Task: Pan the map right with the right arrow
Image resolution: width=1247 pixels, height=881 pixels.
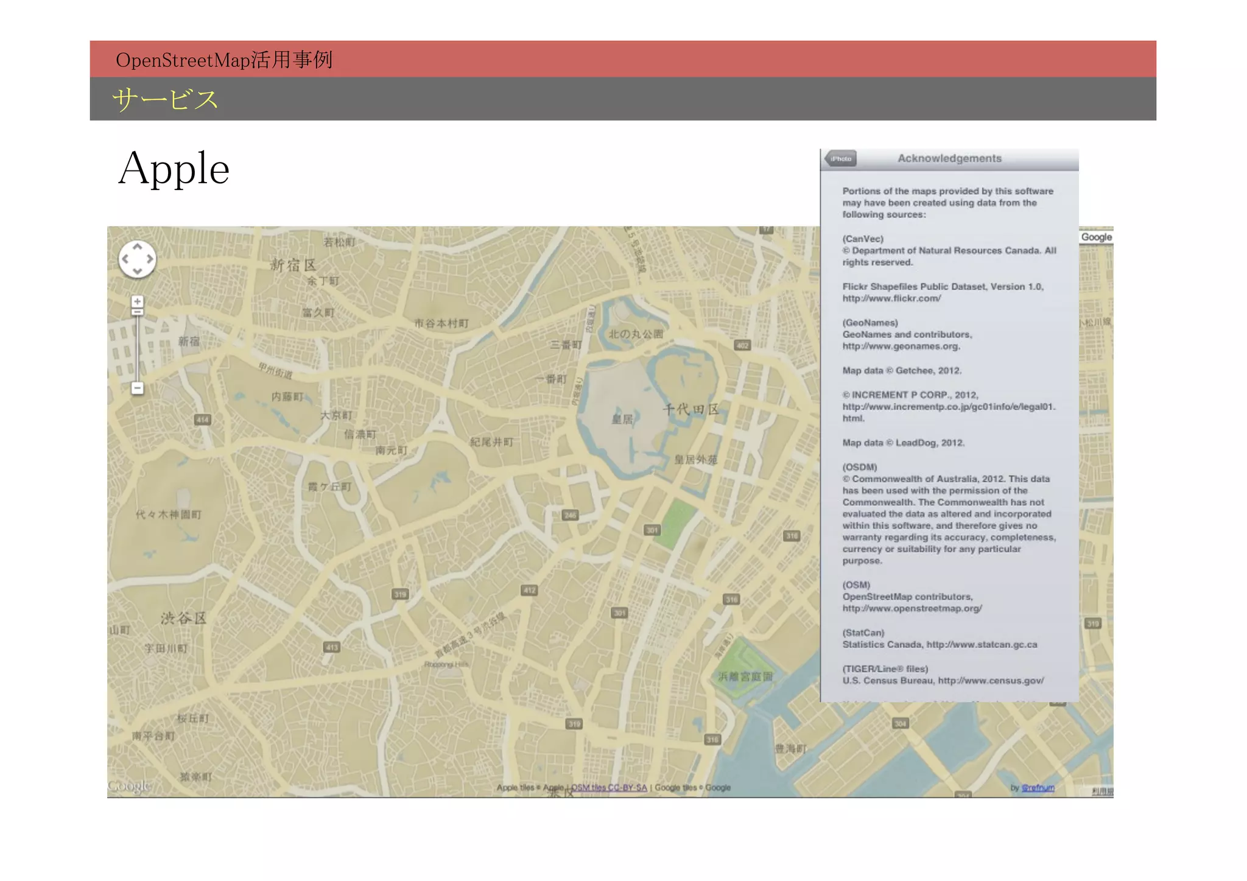Action: point(150,259)
